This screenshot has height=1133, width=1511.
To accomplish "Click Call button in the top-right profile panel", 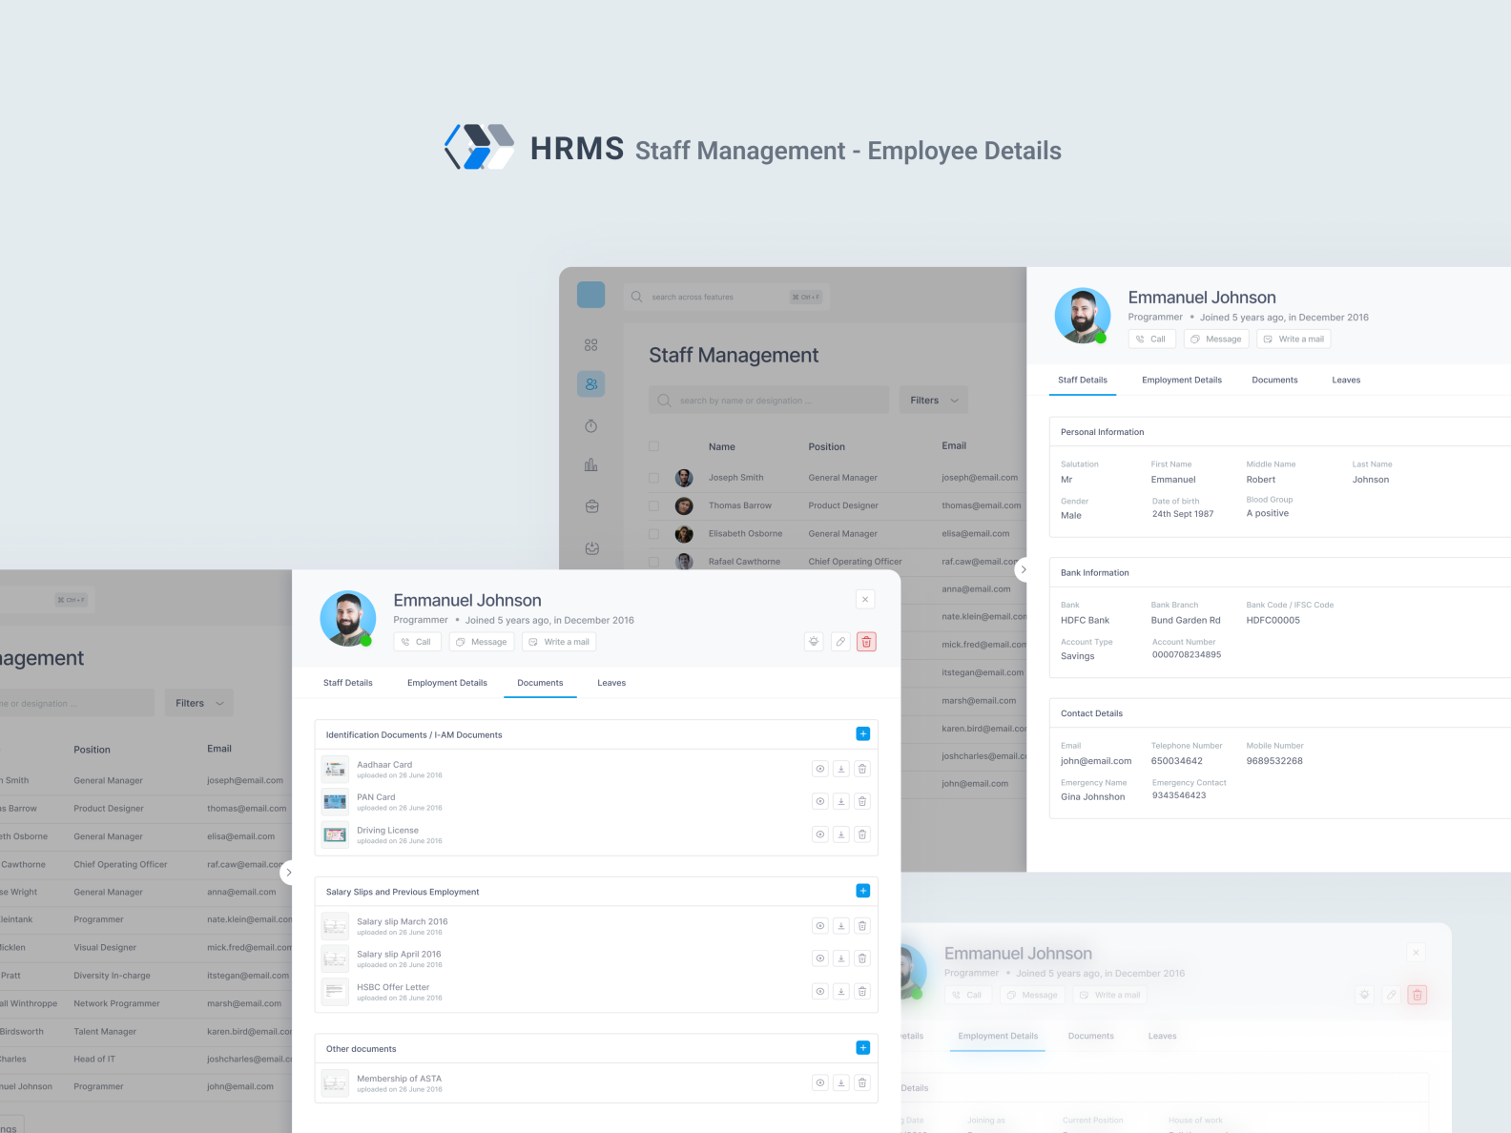I will coord(1152,339).
